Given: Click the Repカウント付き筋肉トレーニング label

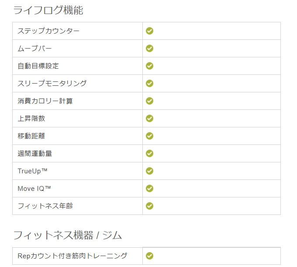Looking at the screenshot, I should coord(72,256).
